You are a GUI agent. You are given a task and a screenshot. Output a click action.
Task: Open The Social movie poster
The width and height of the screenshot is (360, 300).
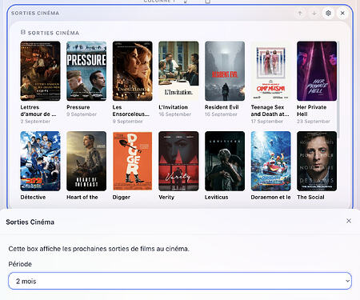[317, 161]
